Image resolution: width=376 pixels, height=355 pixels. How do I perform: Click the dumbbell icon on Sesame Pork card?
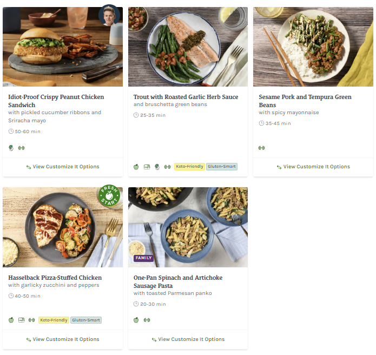point(261,148)
